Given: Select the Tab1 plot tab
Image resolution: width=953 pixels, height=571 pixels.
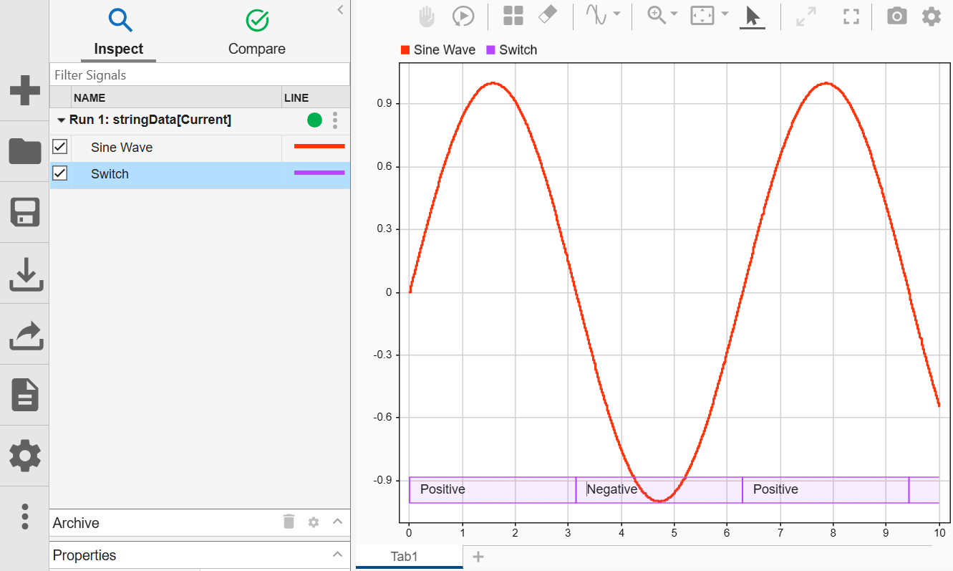Looking at the screenshot, I should (410, 557).
